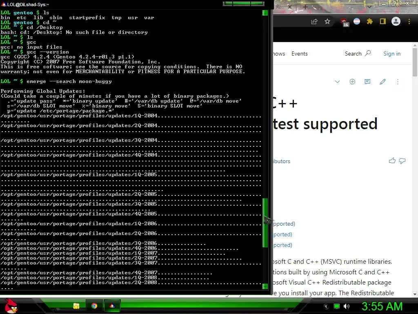Click the pencil edit icon
This screenshot has width=418, height=314.
(x=383, y=82)
